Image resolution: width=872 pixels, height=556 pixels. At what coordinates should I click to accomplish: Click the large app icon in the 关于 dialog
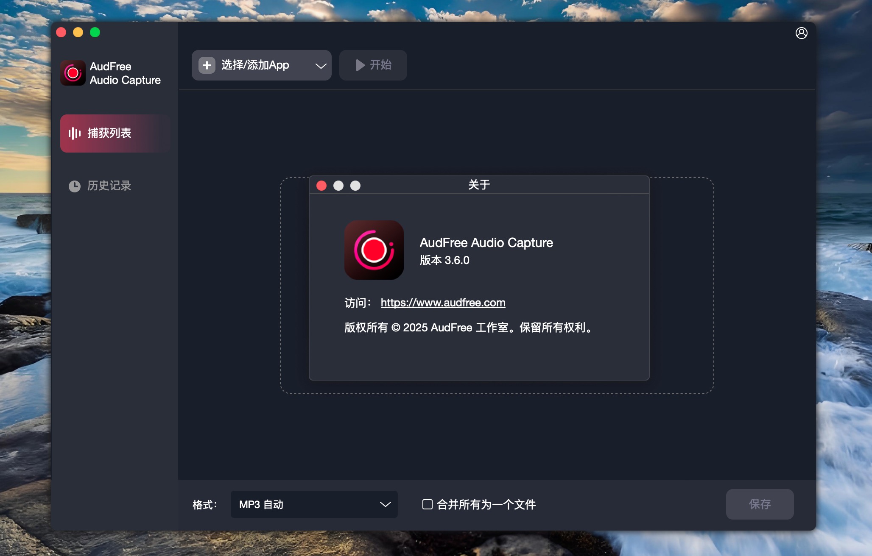click(374, 250)
